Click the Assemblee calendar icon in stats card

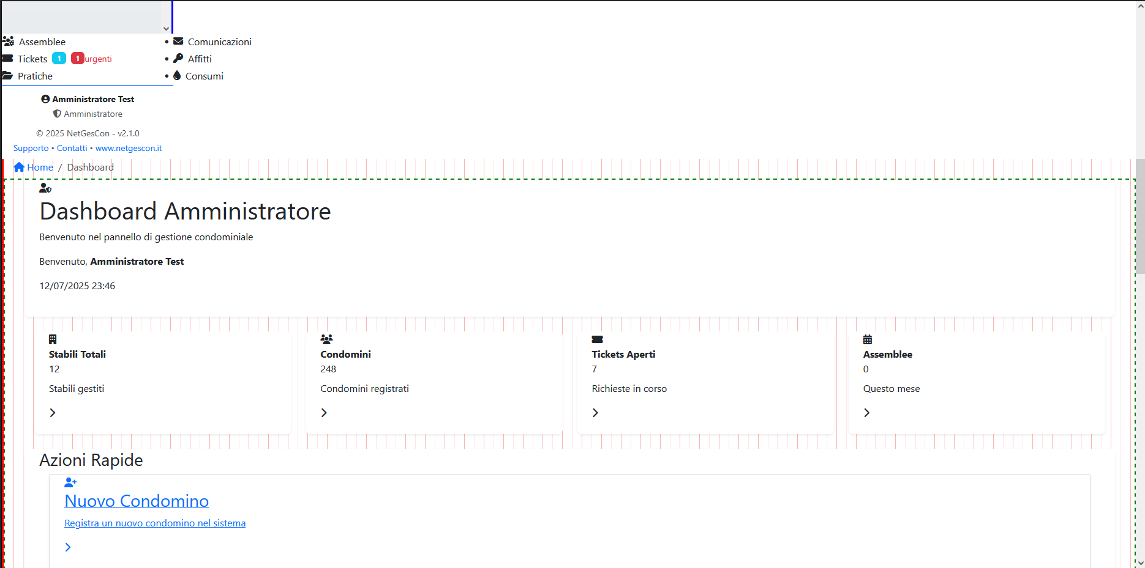pyautogui.click(x=868, y=339)
